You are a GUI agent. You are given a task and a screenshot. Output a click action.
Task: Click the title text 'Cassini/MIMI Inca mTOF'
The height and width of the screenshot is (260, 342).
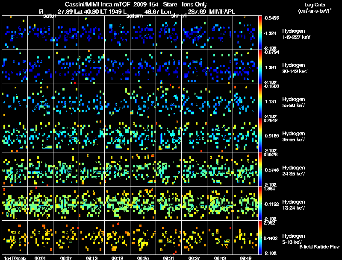pyautogui.click(x=97, y=4)
